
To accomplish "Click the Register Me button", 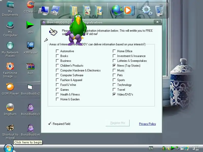I will (117, 123).
